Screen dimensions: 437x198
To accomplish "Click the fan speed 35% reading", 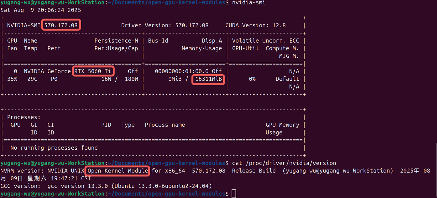I will [12, 79].
